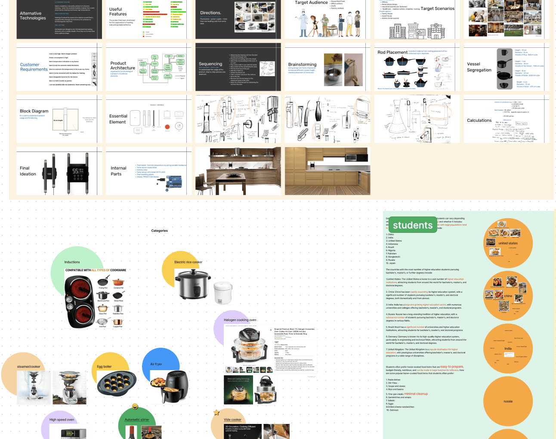
Task: Select the Alternative Technologies slide
Action: coord(59,19)
